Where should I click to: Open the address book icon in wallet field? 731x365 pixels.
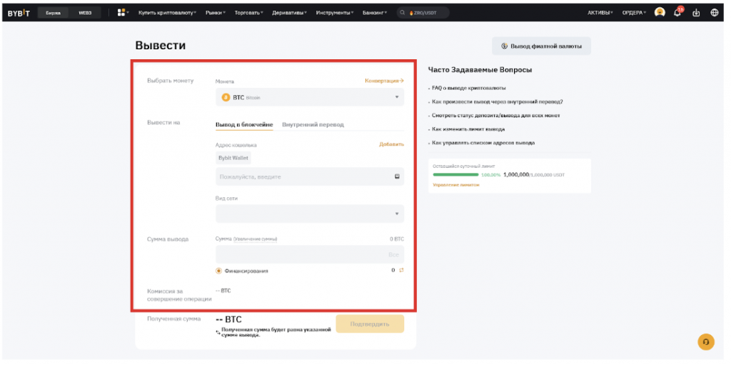(397, 176)
